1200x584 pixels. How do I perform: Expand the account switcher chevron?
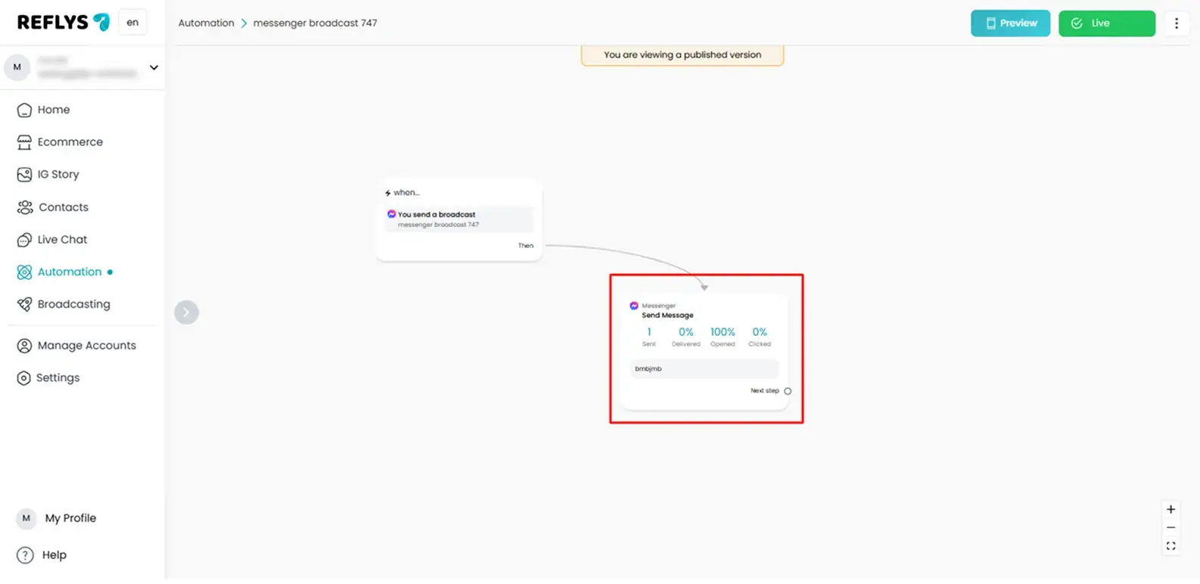point(154,67)
